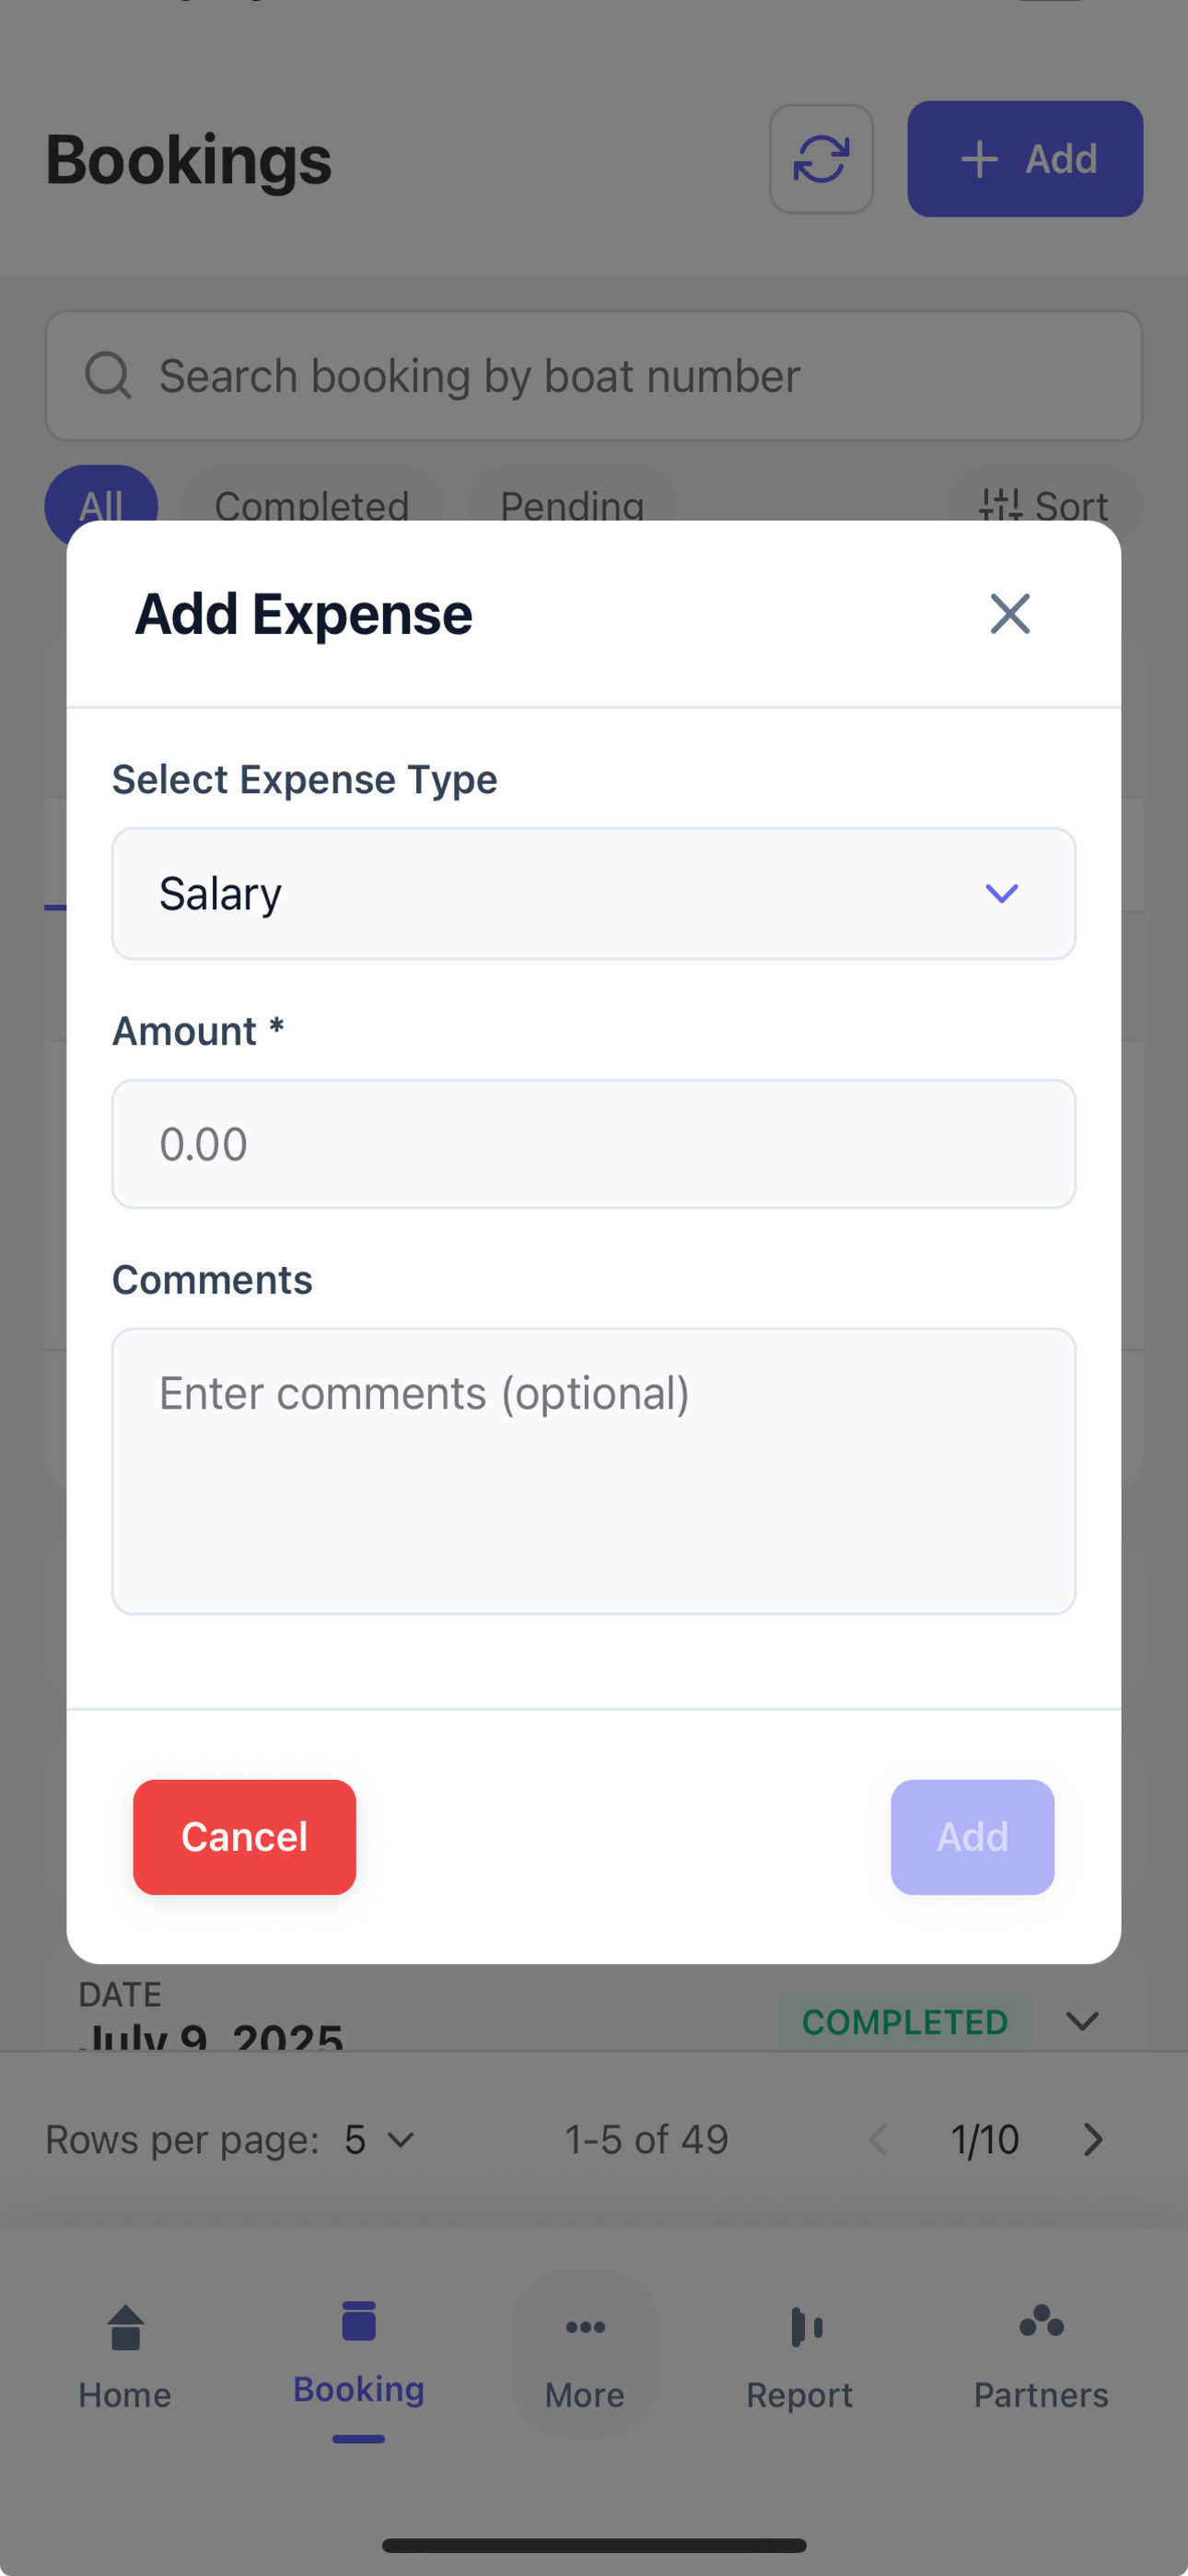Change Rows per page dropdown
1188x2576 pixels.
pos(379,2139)
